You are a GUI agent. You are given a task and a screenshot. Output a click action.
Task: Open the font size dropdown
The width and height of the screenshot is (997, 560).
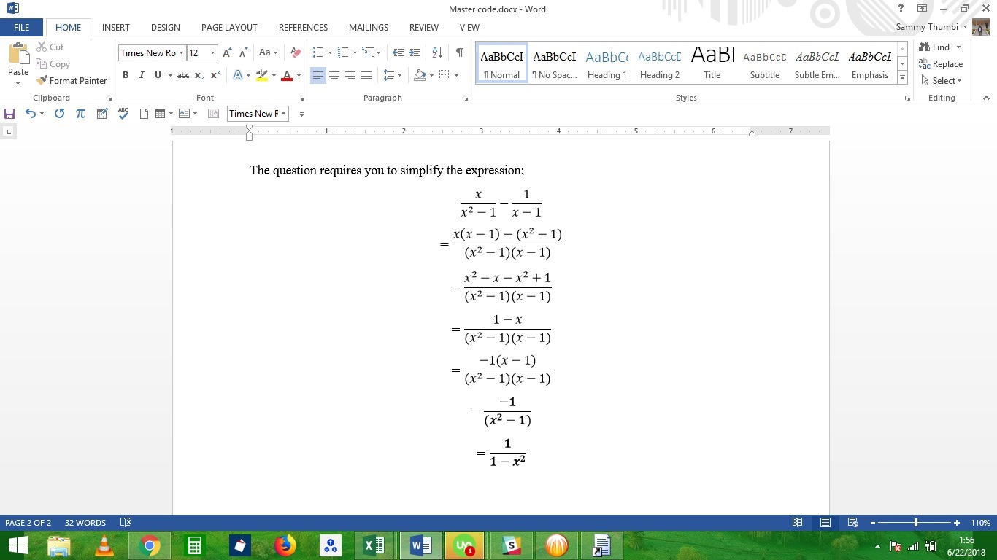click(212, 52)
